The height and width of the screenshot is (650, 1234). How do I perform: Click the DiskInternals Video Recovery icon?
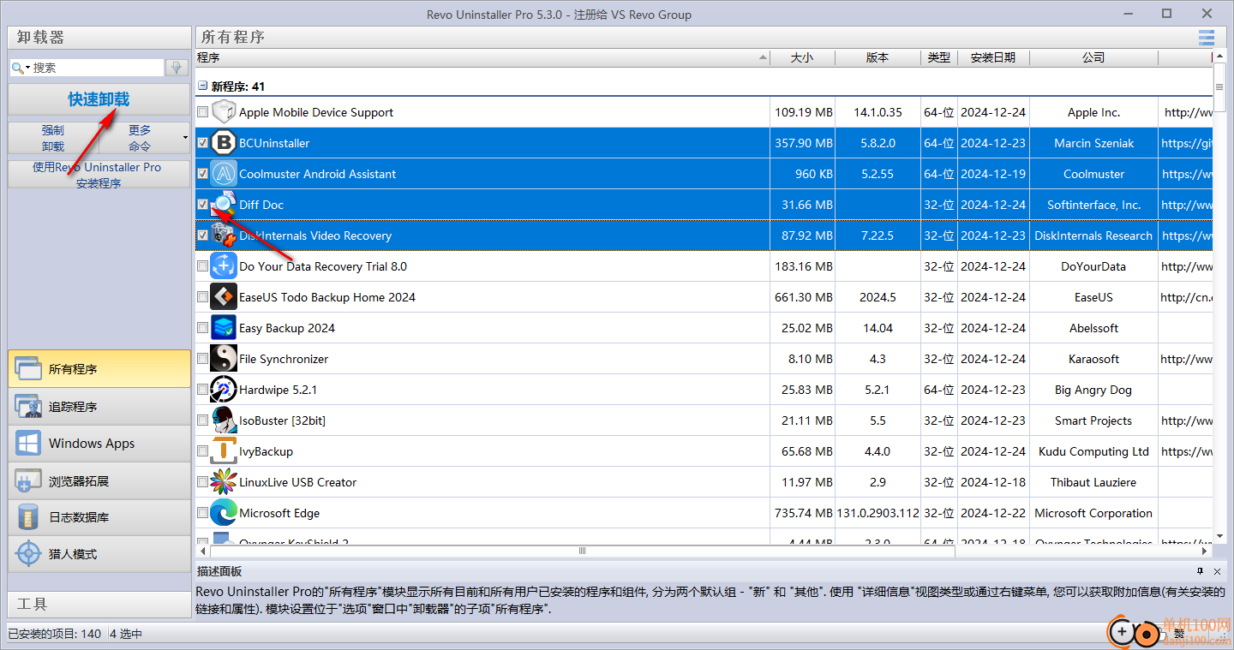(x=224, y=236)
